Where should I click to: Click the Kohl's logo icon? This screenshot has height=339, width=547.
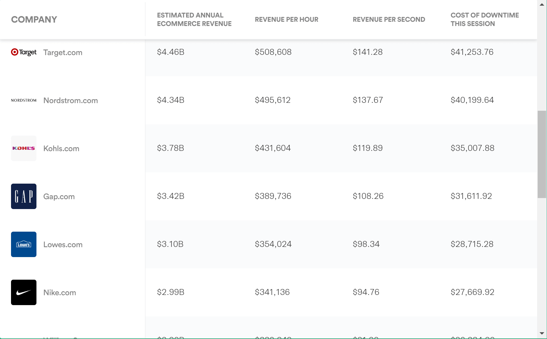pyautogui.click(x=24, y=148)
